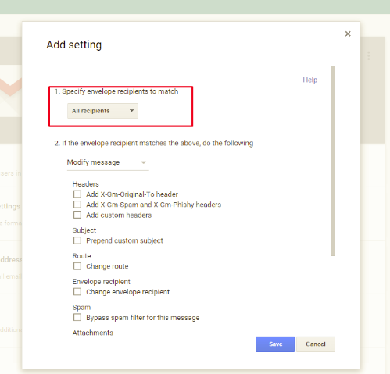This screenshot has height=374, width=390.
Task: Toggle Change envelope recipient checkbox
Action: click(x=77, y=292)
